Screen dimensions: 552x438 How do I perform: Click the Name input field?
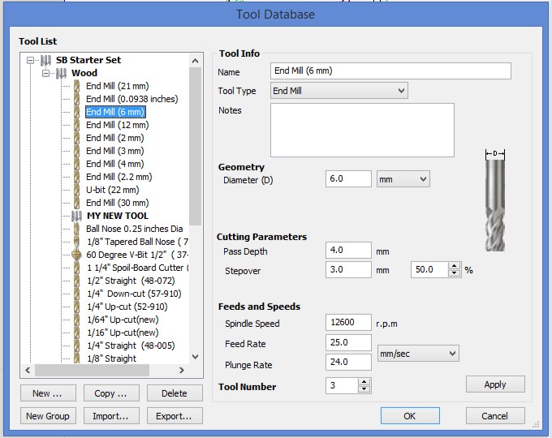(x=390, y=71)
